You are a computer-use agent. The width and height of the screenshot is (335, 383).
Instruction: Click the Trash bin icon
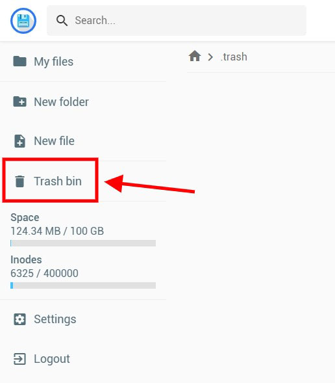tap(19, 181)
